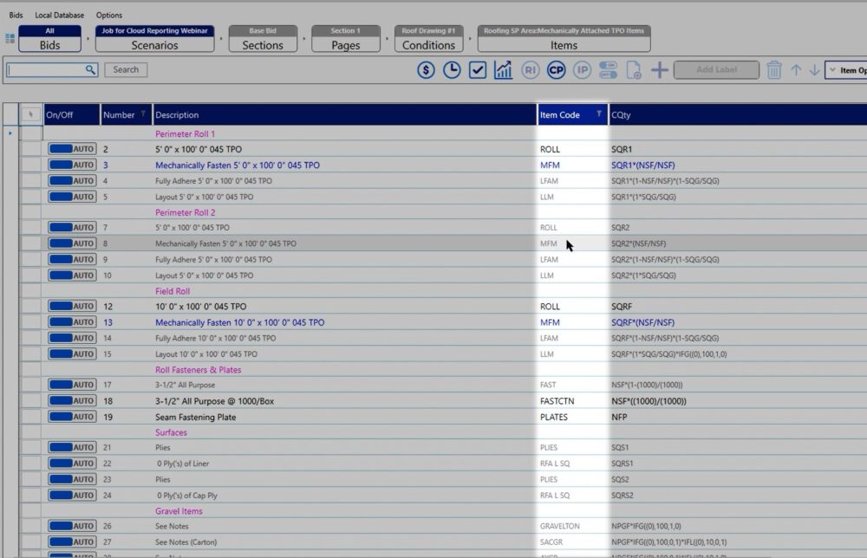Open the Local Database menu
The height and width of the screenshot is (558, 867).
pos(60,15)
